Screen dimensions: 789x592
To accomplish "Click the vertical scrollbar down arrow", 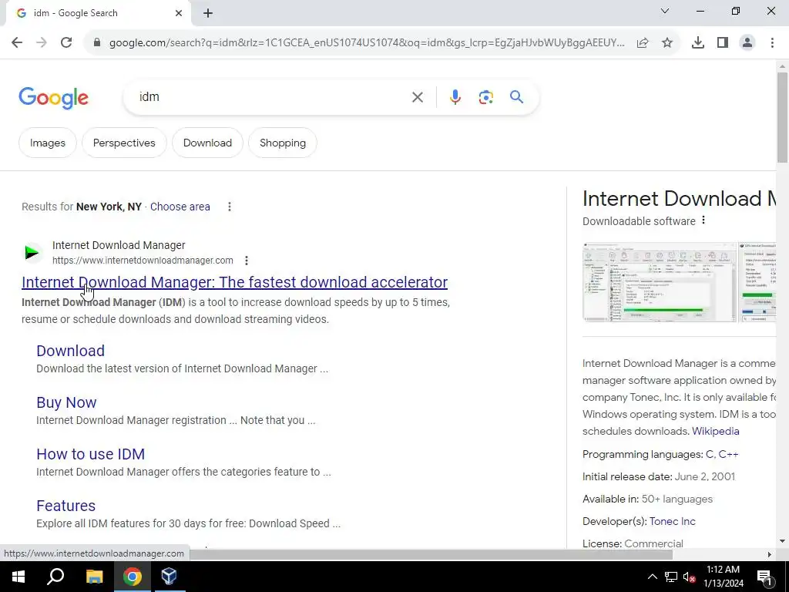I will click(782, 542).
